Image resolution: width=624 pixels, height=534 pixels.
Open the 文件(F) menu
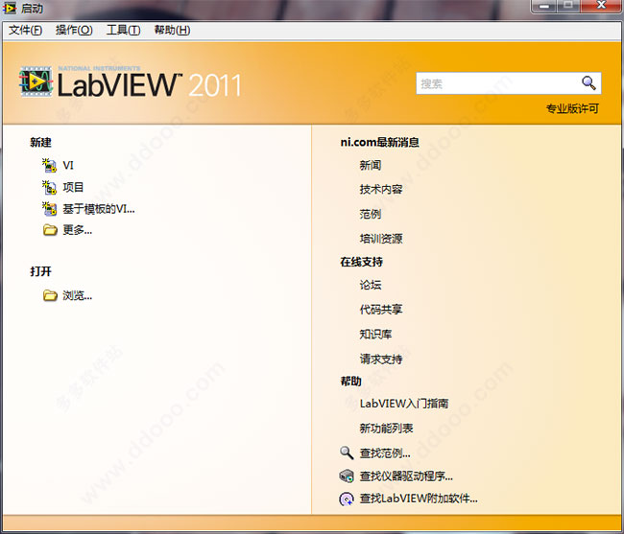tap(26, 30)
